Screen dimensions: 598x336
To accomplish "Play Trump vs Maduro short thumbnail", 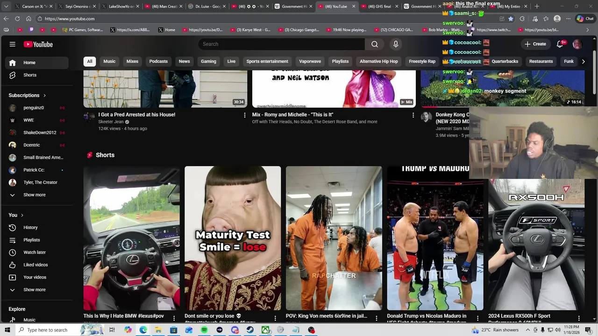I will [x=435, y=238].
